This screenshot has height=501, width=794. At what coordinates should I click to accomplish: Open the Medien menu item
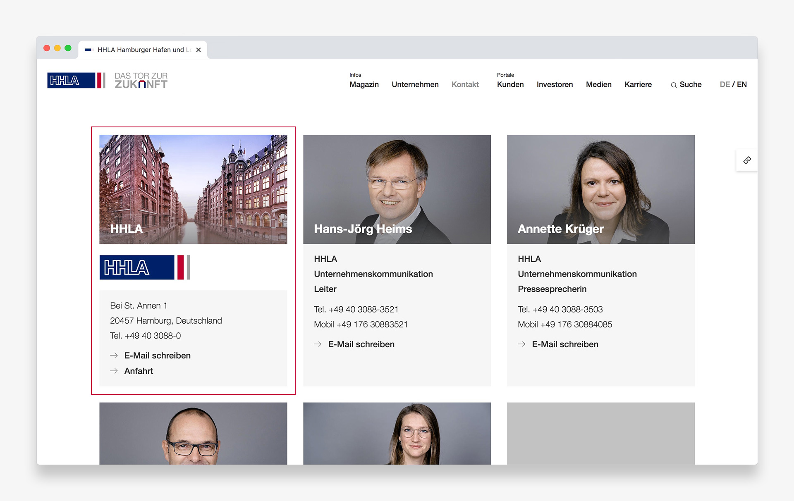[598, 84]
